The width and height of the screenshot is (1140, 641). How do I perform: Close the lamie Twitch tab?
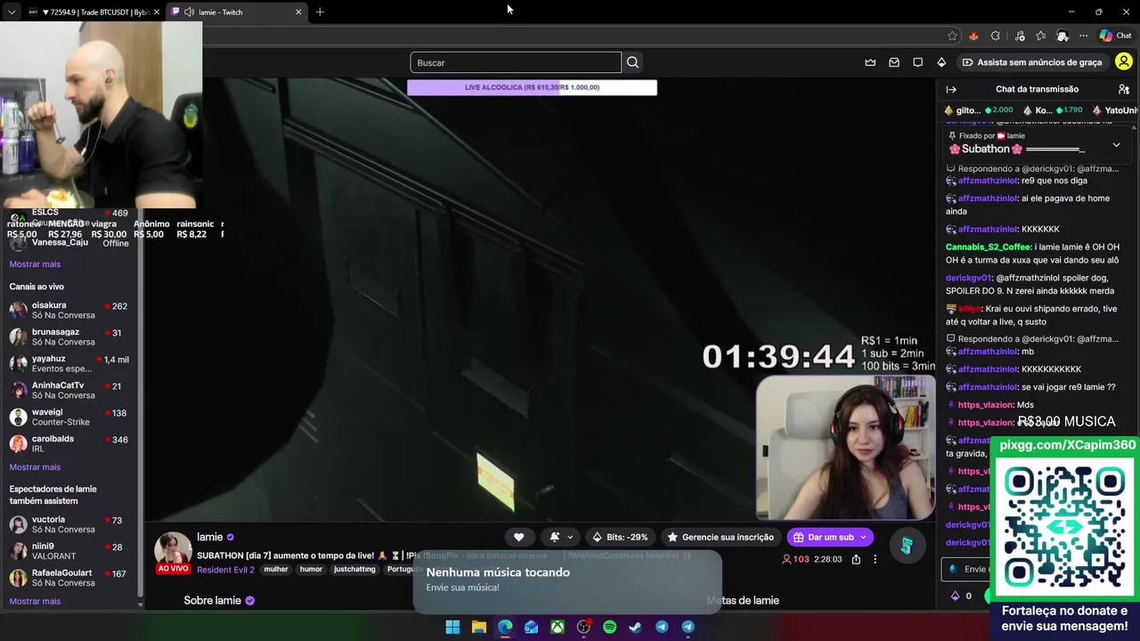click(x=298, y=12)
